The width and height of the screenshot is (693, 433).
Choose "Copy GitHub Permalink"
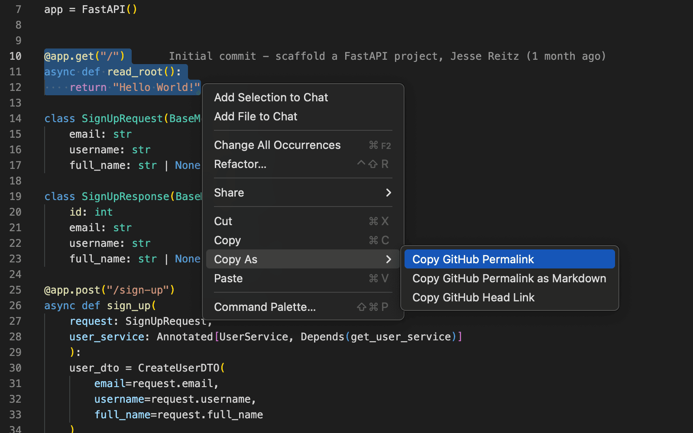pyautogui.click(x=473, y=259)
